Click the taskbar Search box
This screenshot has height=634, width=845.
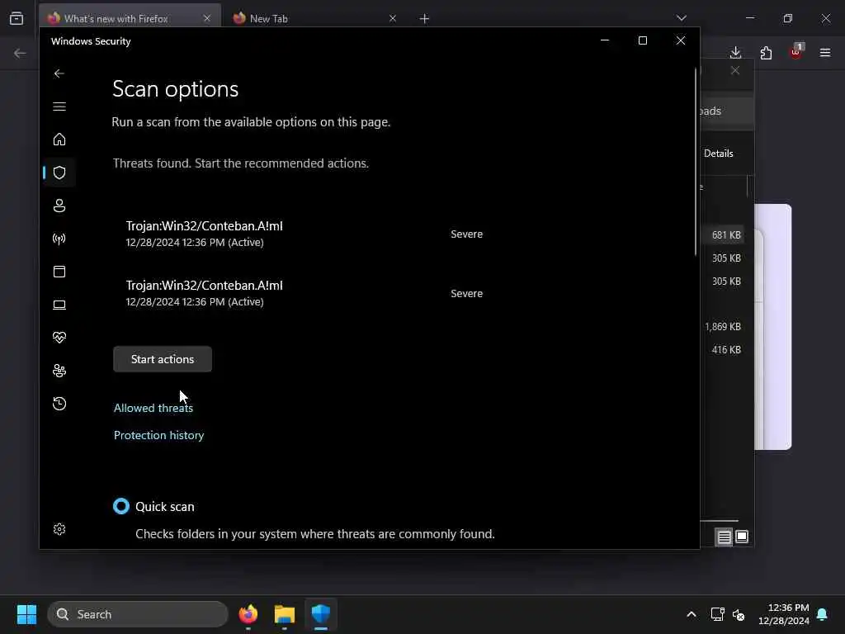pos(138,614)
